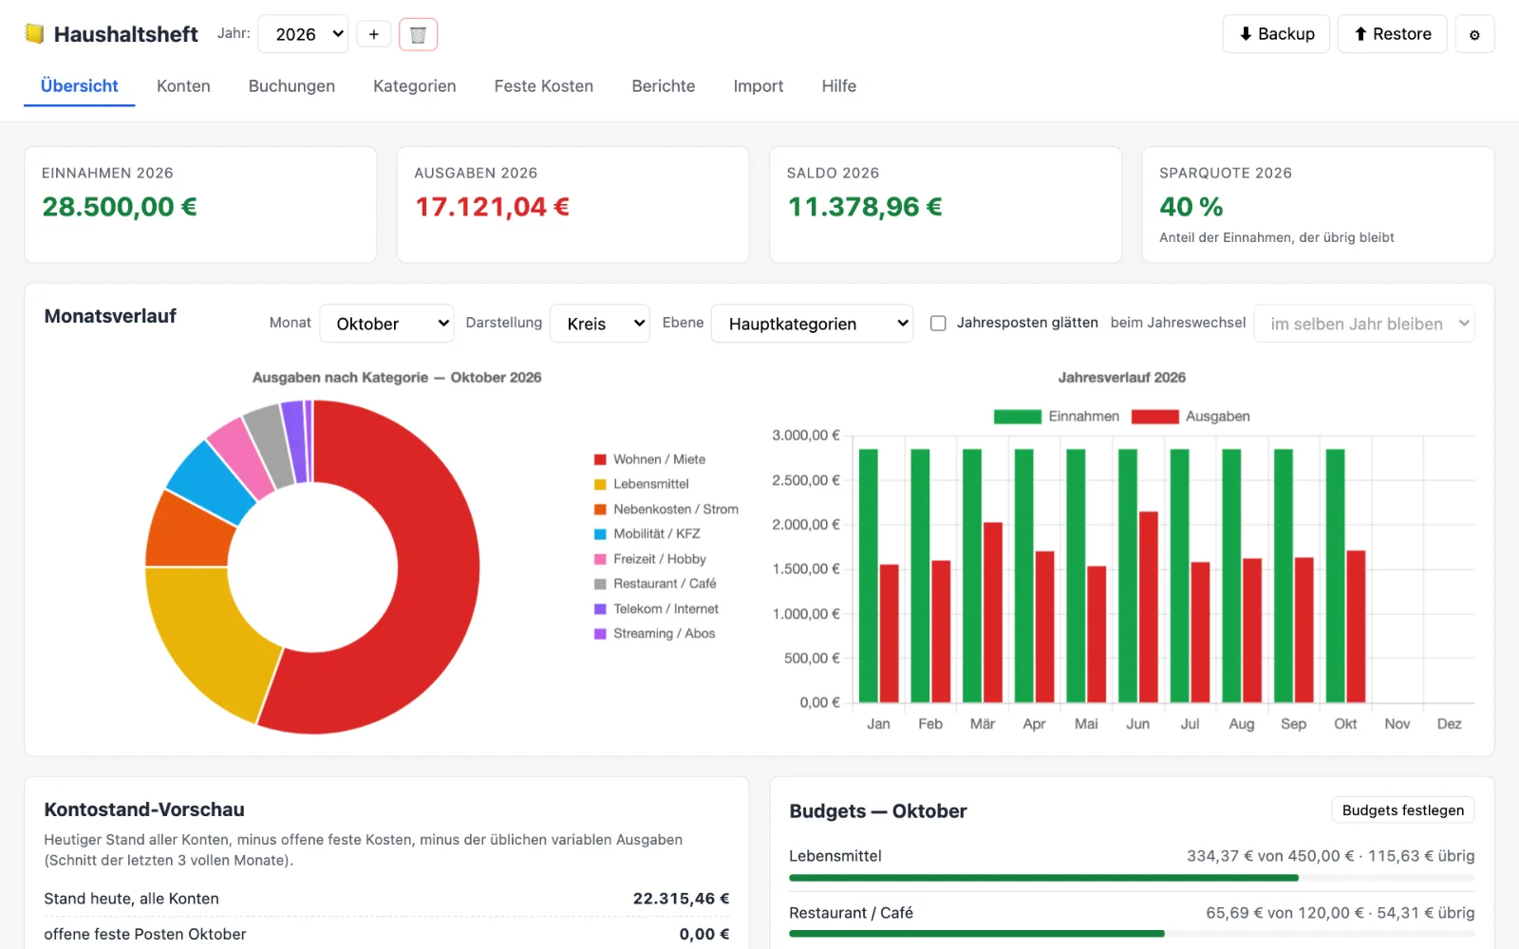Click the Saldo 2026 value 11.378,96 €

point(865,207)
